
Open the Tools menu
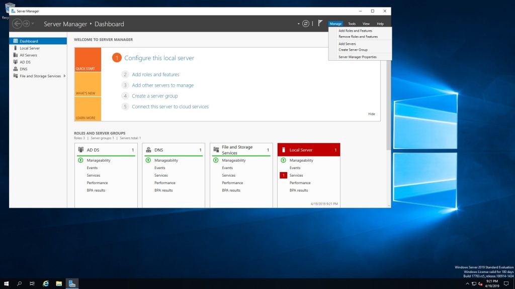pos(352,24)
